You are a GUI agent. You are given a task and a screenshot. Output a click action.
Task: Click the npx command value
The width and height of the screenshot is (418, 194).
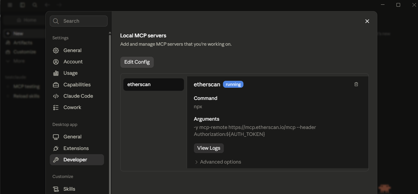point(198,107)
